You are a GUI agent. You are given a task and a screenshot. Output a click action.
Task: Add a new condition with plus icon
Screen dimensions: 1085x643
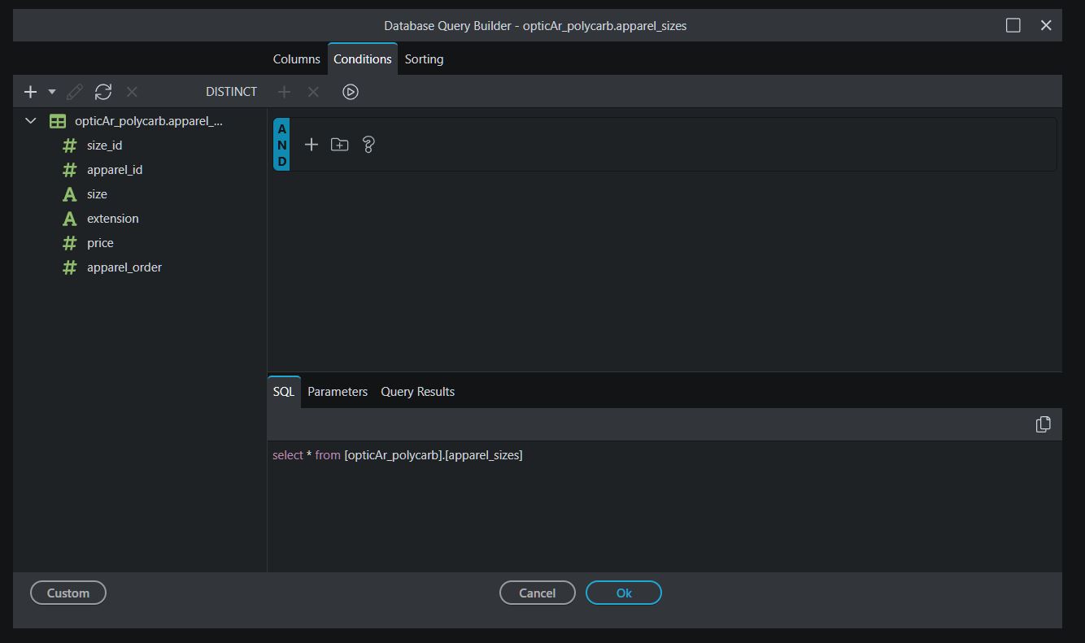click(311, 145)
